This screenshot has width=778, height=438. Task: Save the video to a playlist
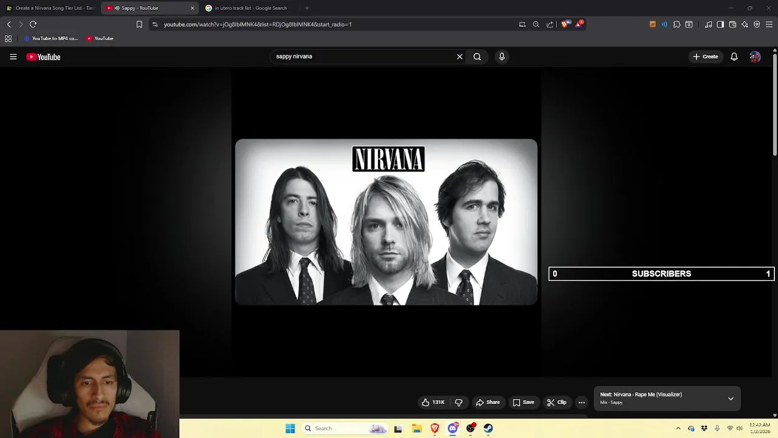(523, 402)
